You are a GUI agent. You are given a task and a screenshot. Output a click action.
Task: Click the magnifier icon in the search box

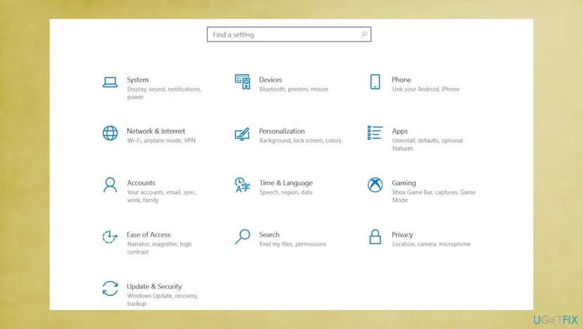coord(364,34)
